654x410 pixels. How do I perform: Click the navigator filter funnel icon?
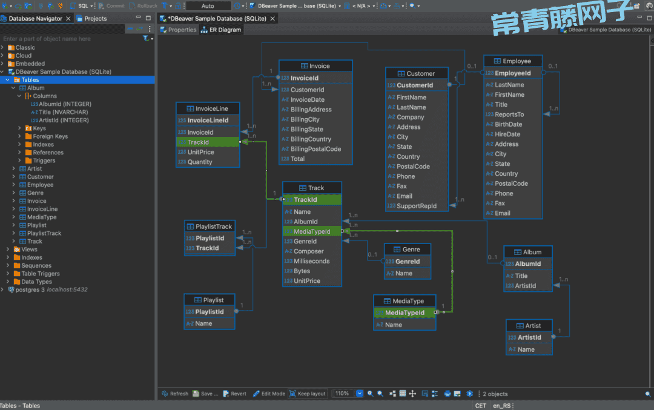[145, 38]
